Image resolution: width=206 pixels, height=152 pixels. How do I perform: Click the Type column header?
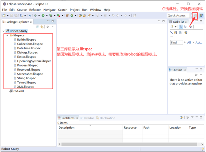(196, 128)
